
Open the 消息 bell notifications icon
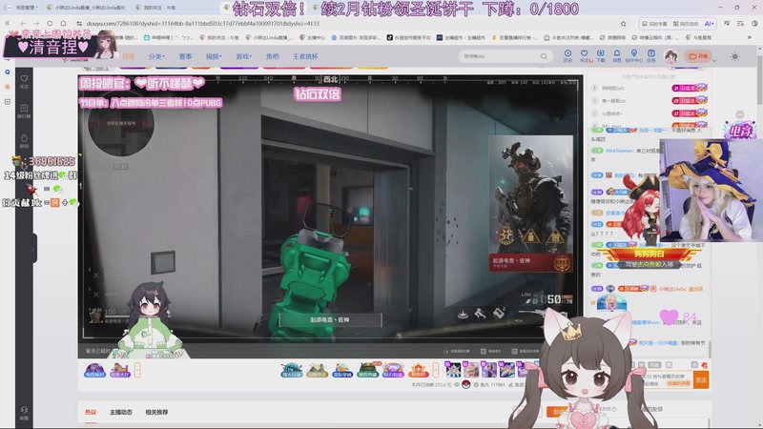pyautogui.click(x=616, y=55)
